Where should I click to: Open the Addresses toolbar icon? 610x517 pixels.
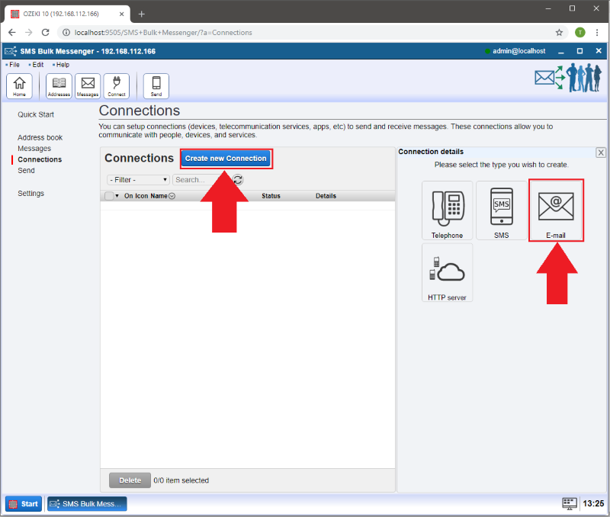pos(59,86)
